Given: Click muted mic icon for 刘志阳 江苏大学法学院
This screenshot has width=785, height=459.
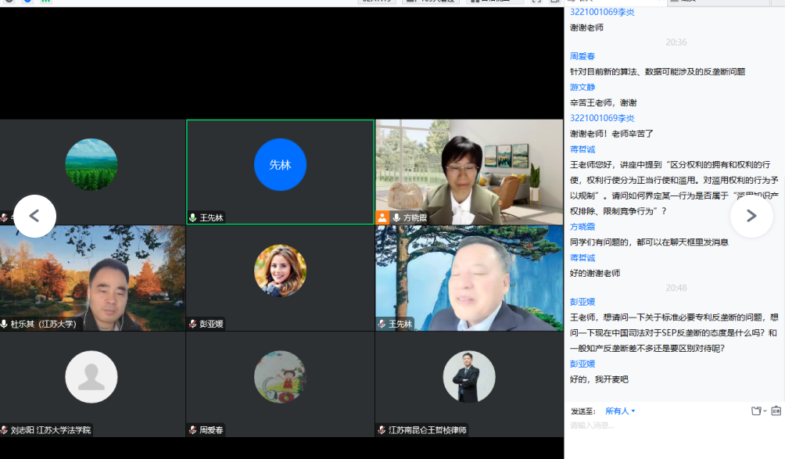Looking at the screenshot, I should tap(5, 430).
